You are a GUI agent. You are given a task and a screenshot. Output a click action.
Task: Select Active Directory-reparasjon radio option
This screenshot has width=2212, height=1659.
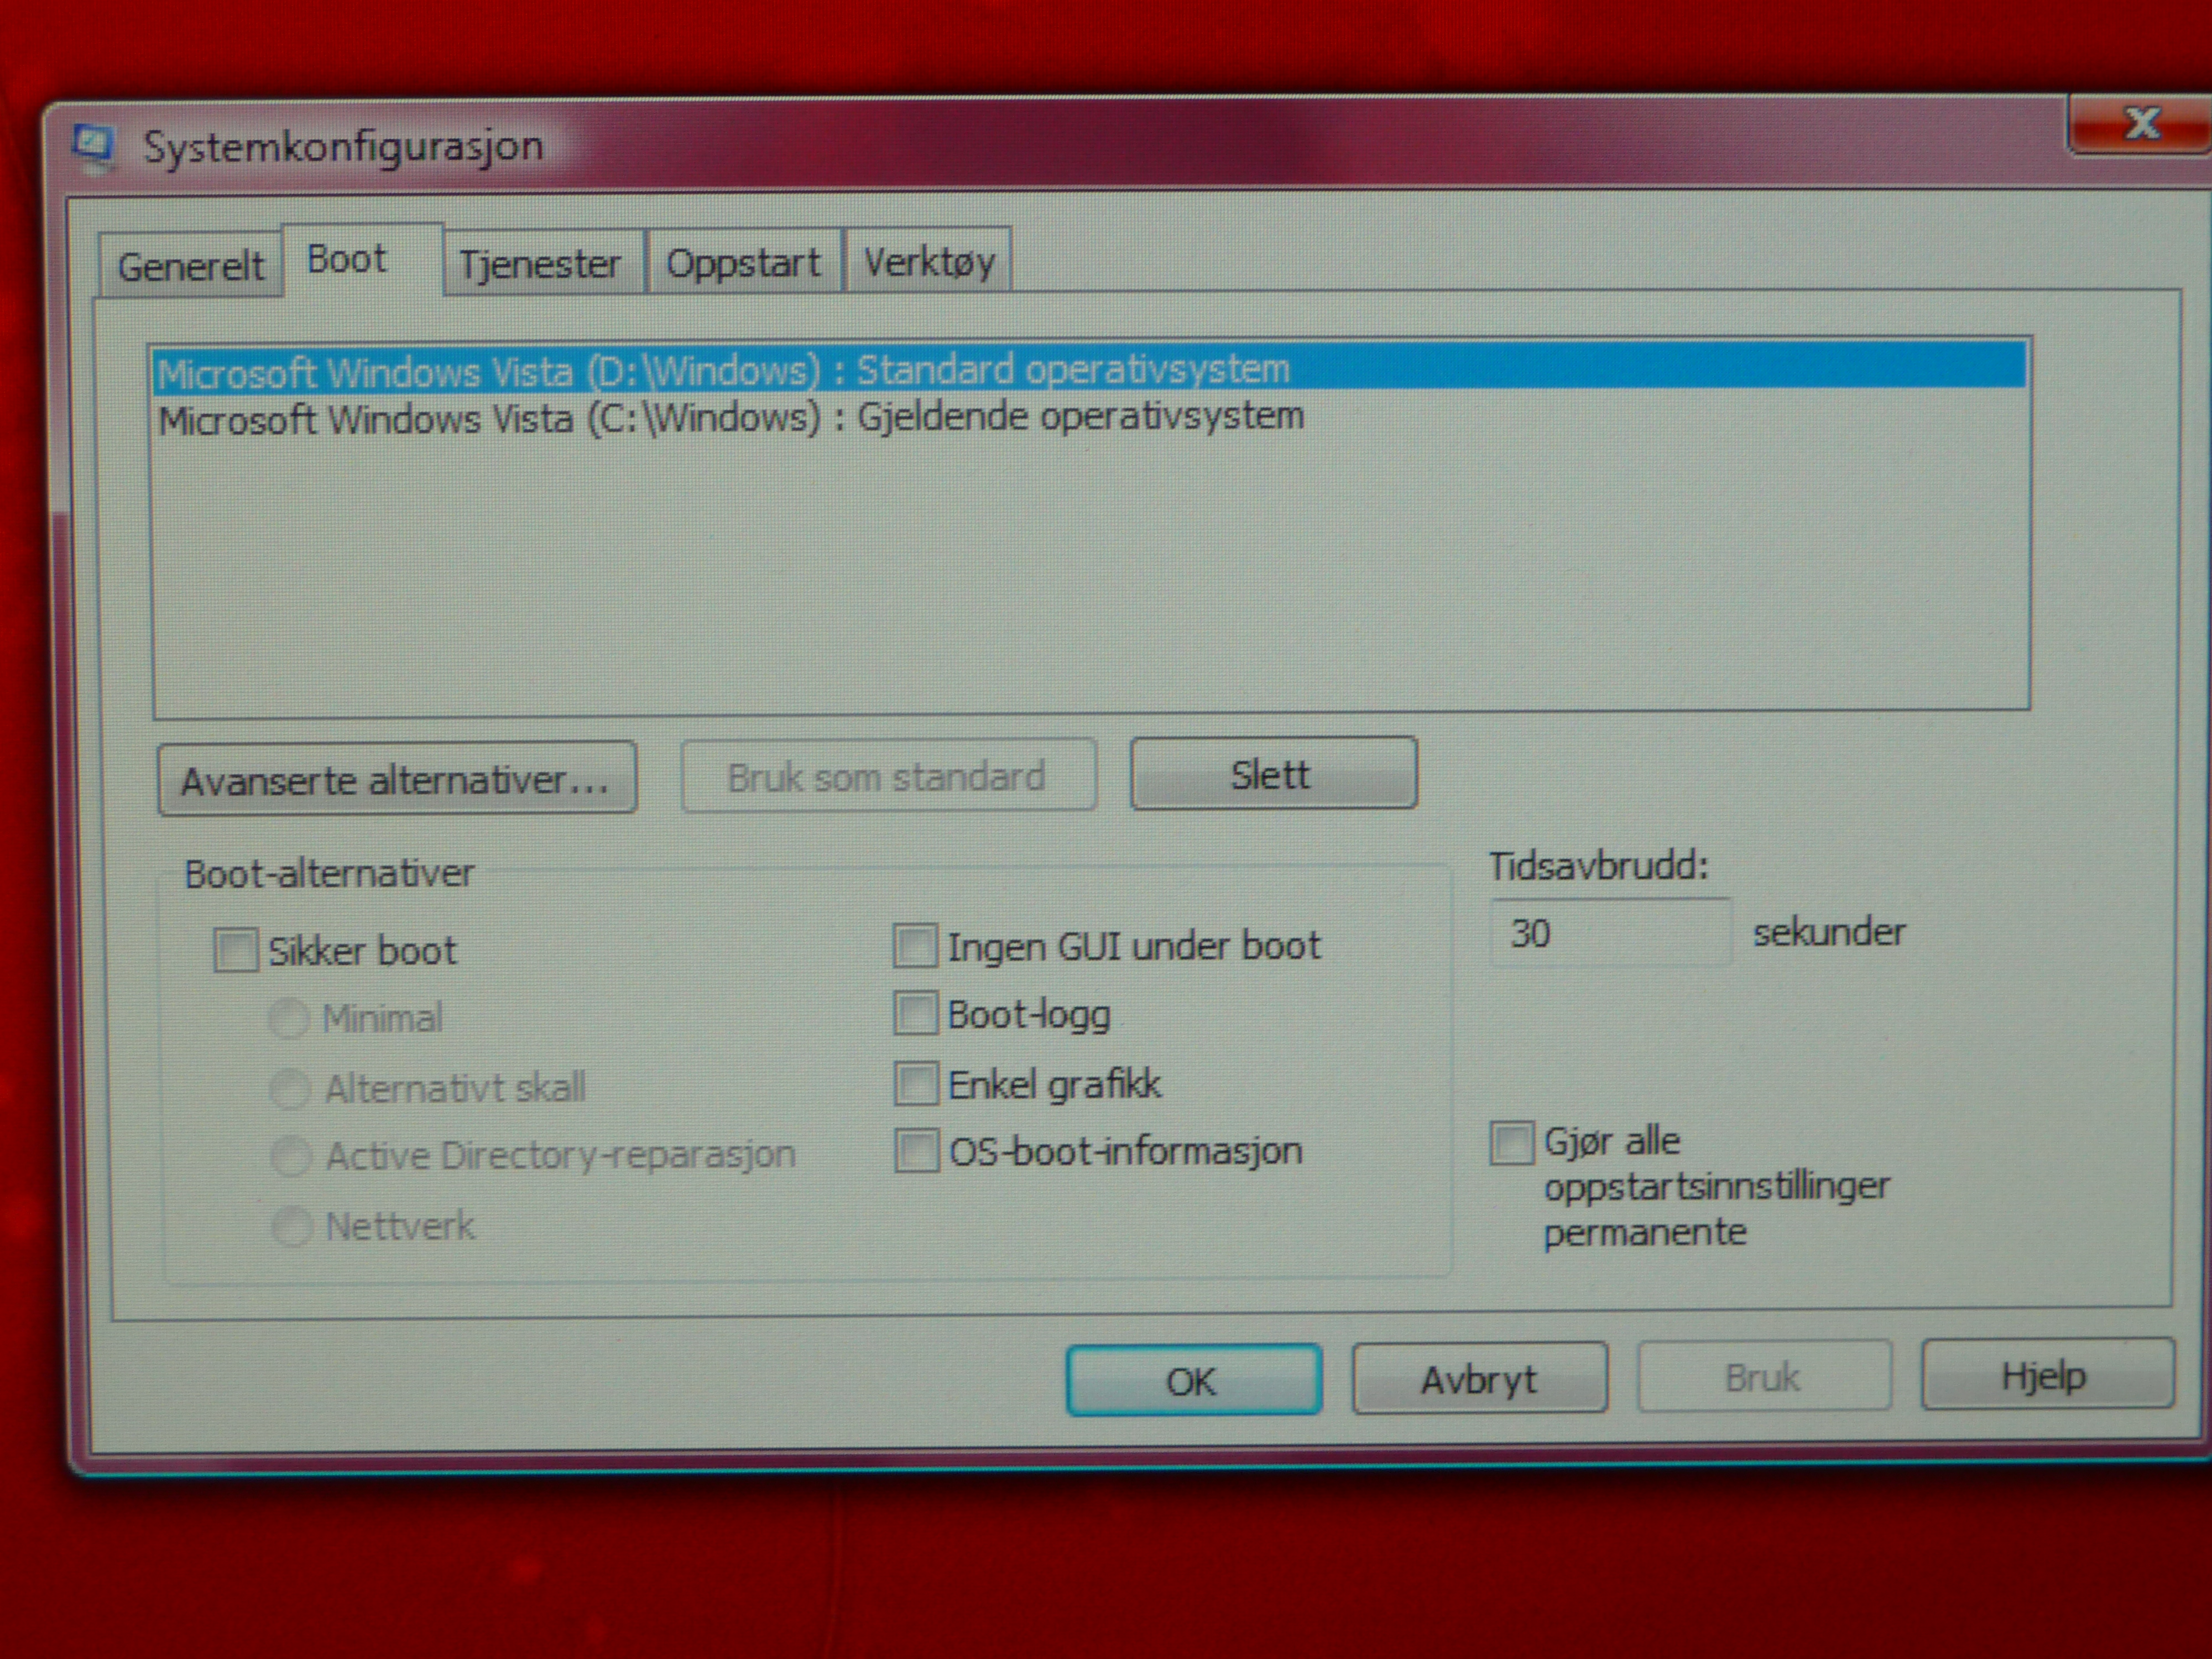(291, 1157)
